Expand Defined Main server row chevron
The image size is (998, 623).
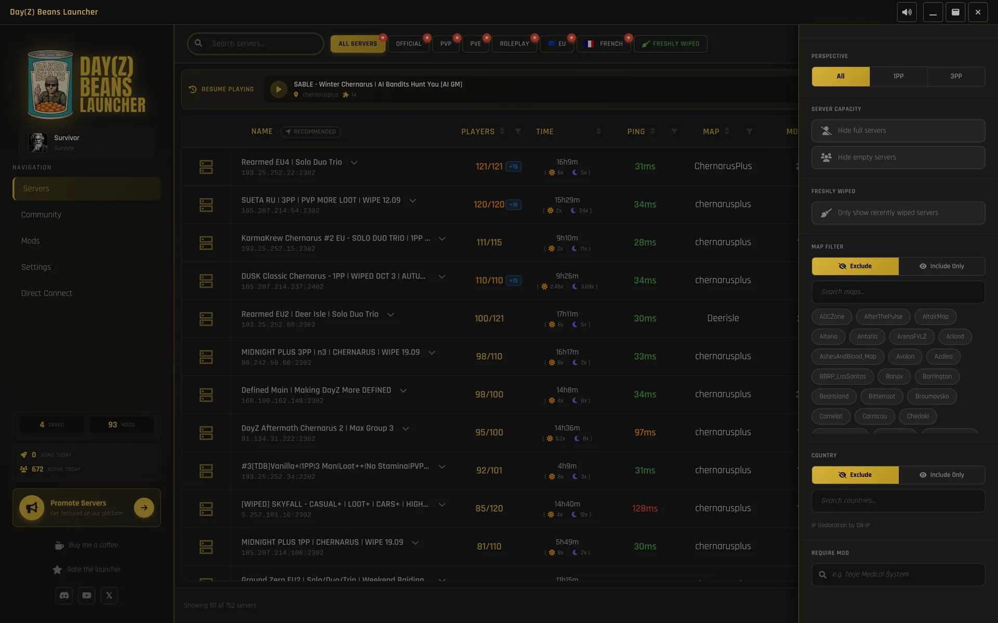click(403, 390)
